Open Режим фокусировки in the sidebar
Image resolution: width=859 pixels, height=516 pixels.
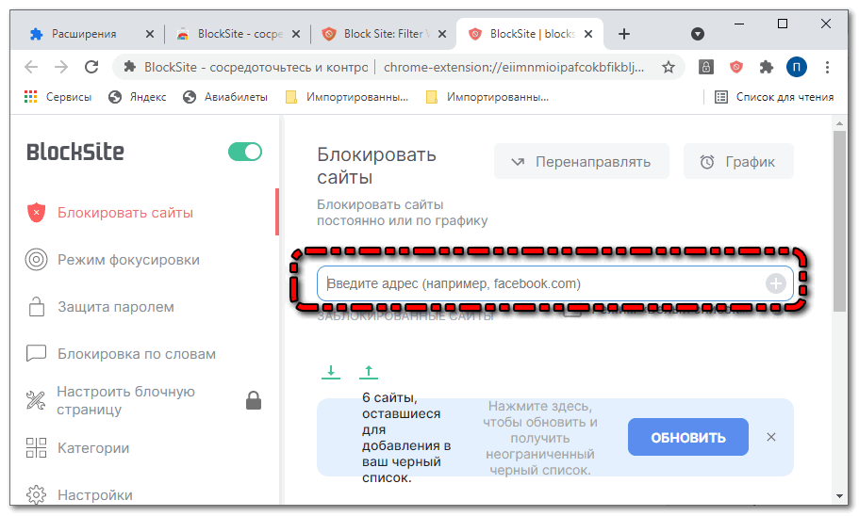point(128,260)
